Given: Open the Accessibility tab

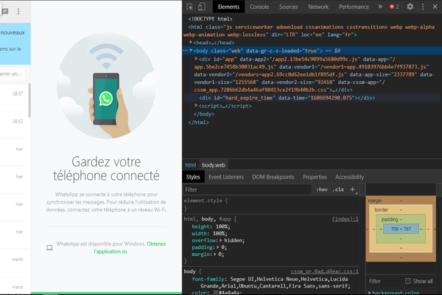Looking at the screenshot, I should click(349, 177).
